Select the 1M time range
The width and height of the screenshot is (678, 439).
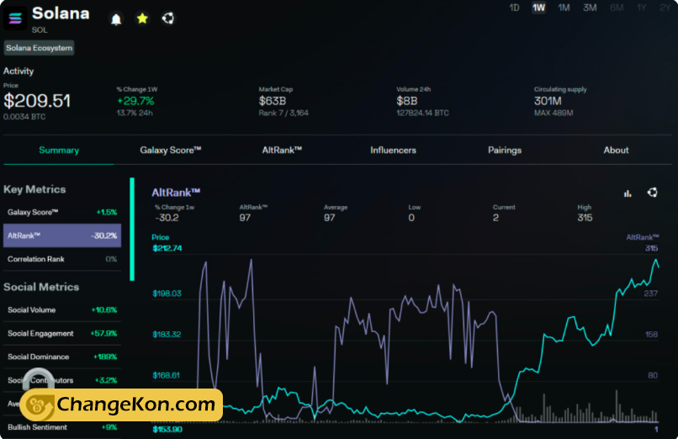pyautogui.click(x=564, y=8)
